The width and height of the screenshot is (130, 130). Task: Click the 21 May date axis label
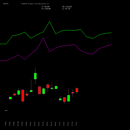(10, 124)
